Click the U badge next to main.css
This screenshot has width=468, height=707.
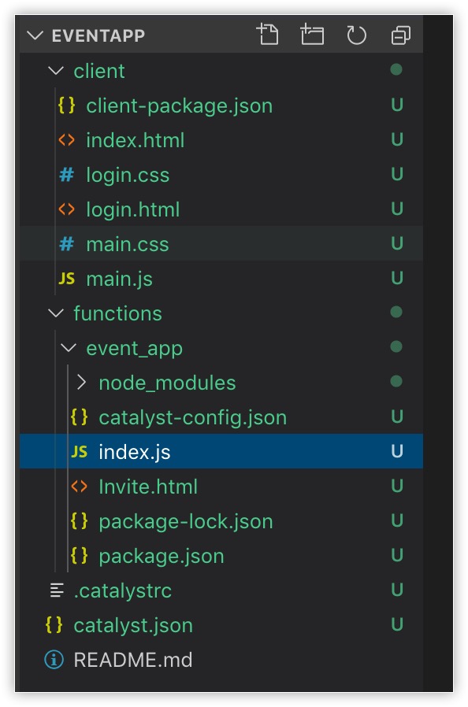398,244
